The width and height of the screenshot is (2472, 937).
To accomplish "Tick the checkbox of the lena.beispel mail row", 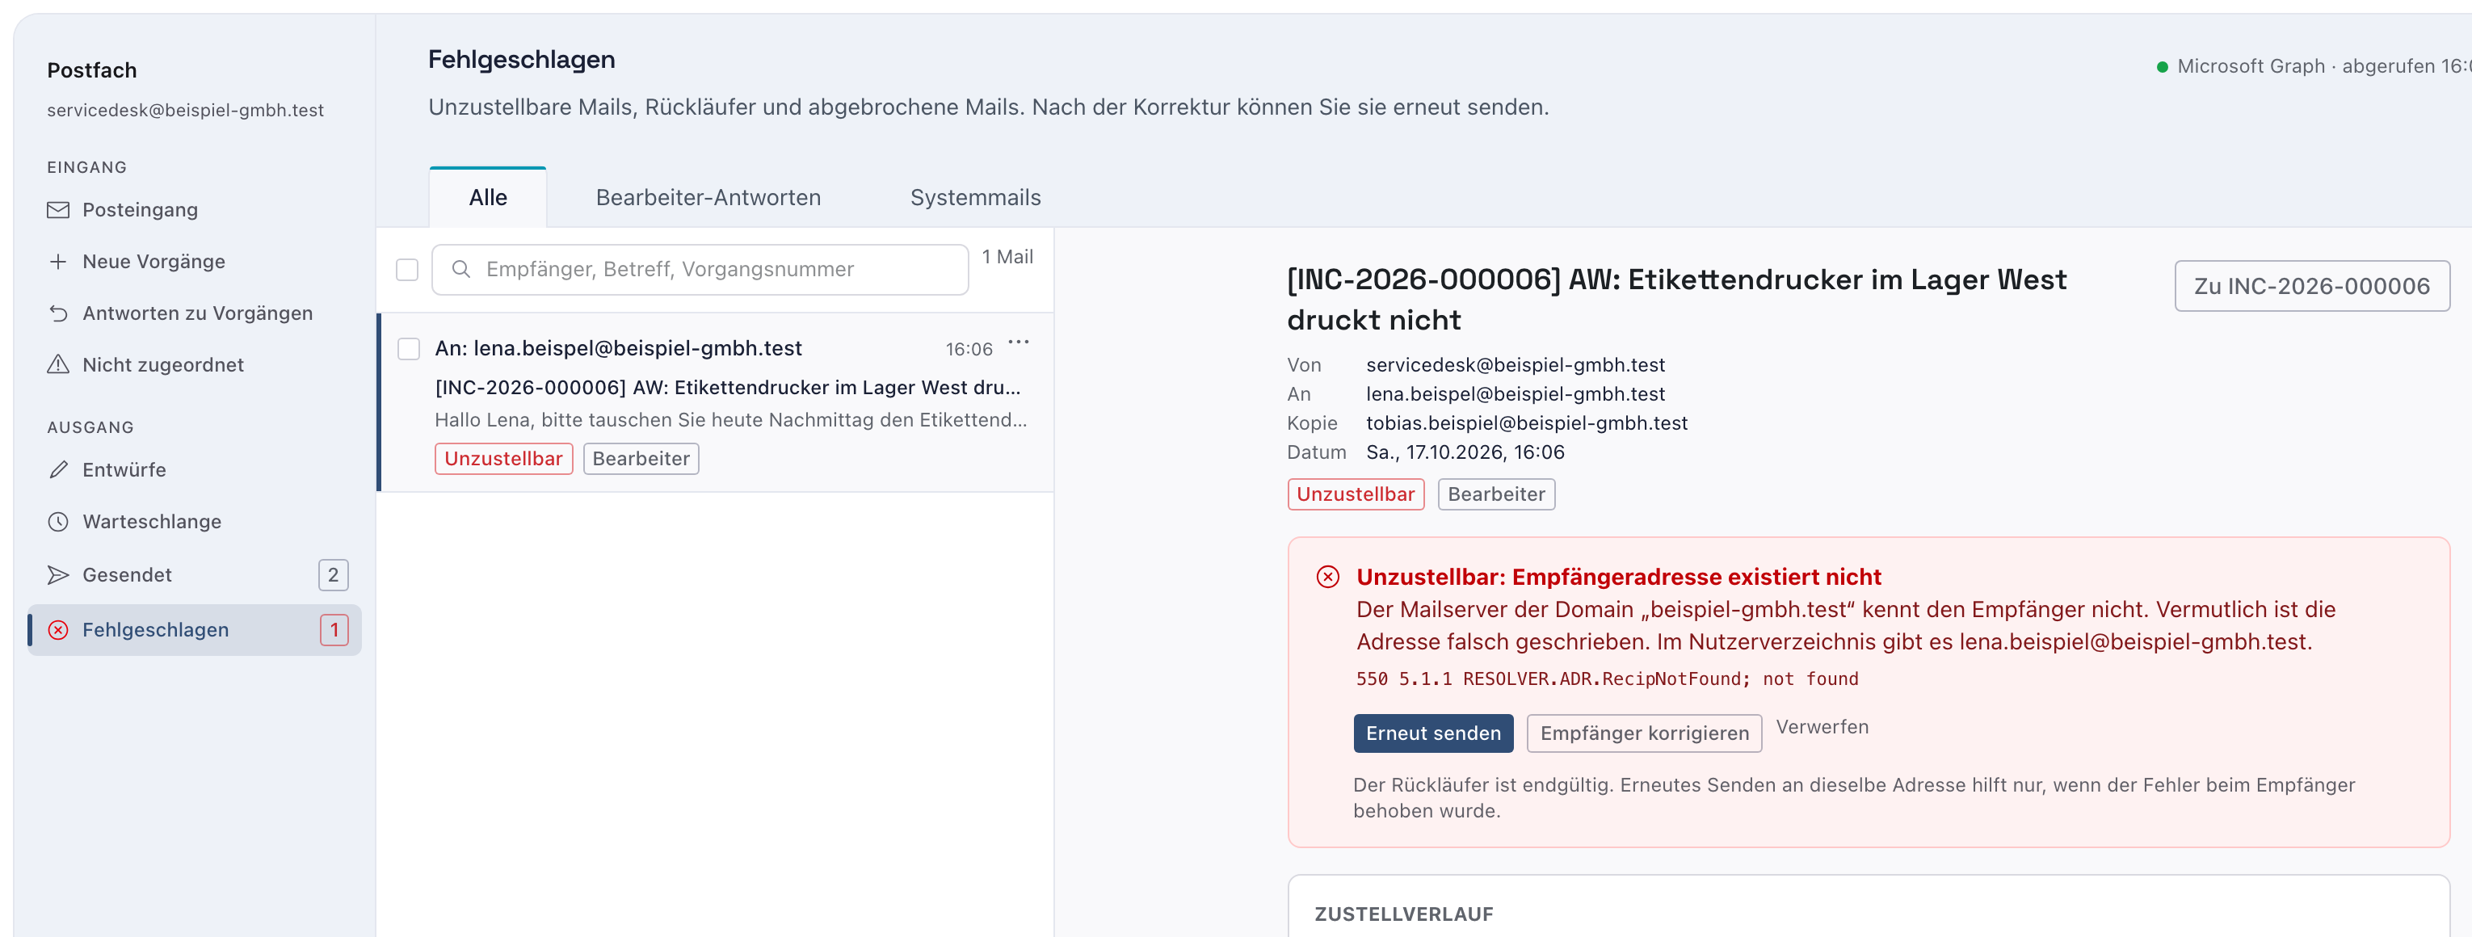I will (409, 349).
